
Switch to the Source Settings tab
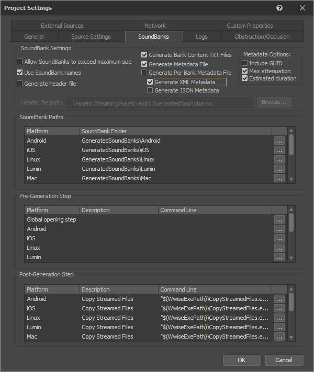(91, 37)
